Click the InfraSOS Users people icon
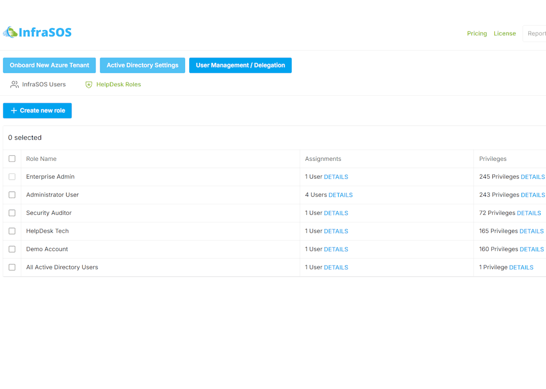The height and width of the screenshot is (389, 546). 14,85
